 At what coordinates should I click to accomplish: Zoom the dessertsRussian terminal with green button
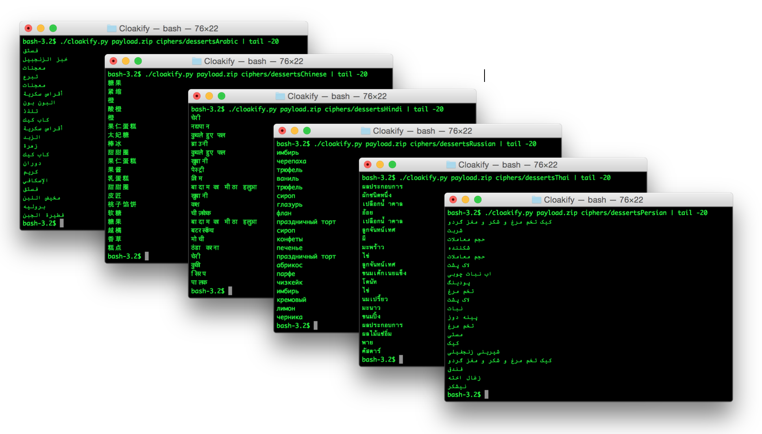(x=307, y=131)
